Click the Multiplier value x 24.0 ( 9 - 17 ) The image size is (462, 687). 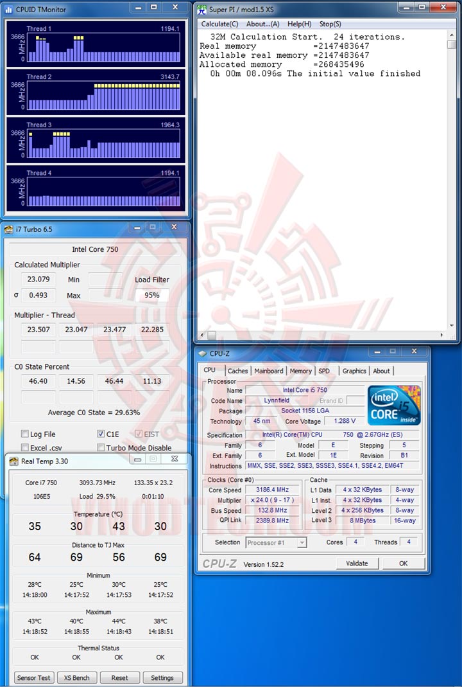pos(273,501)
